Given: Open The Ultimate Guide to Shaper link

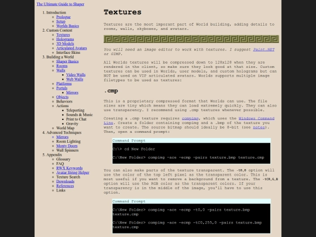Looking at the screenshot, I should click(60, 4).
